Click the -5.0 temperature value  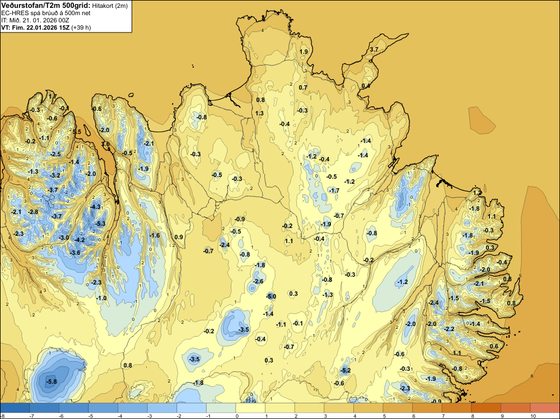coord(271,296)
